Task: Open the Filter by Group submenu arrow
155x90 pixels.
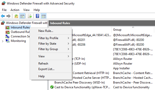Action: tap(68, 49)
